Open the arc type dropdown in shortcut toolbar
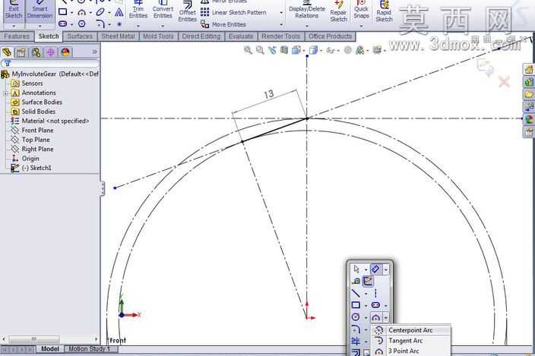Image resolution: width=535 pixels, height=356 pixels. [385, 317]
